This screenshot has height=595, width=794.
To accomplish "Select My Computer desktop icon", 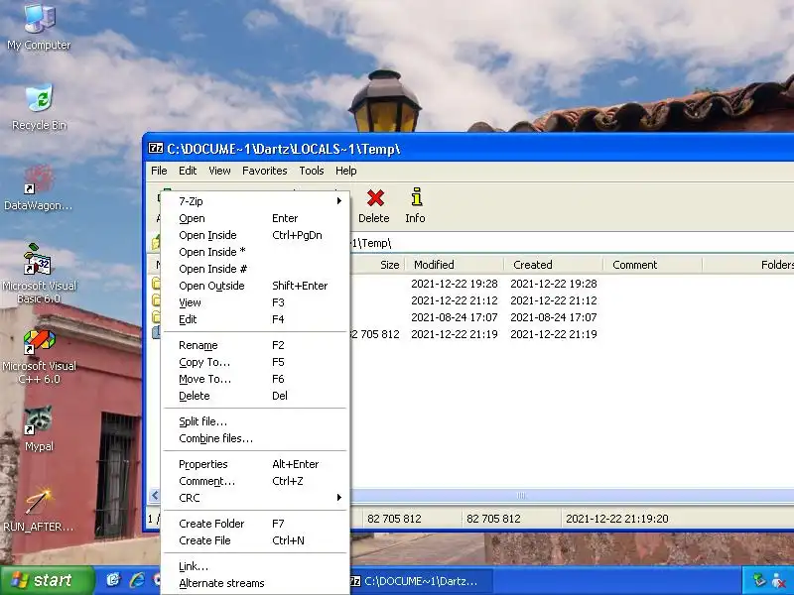I will tap(39, 27).
